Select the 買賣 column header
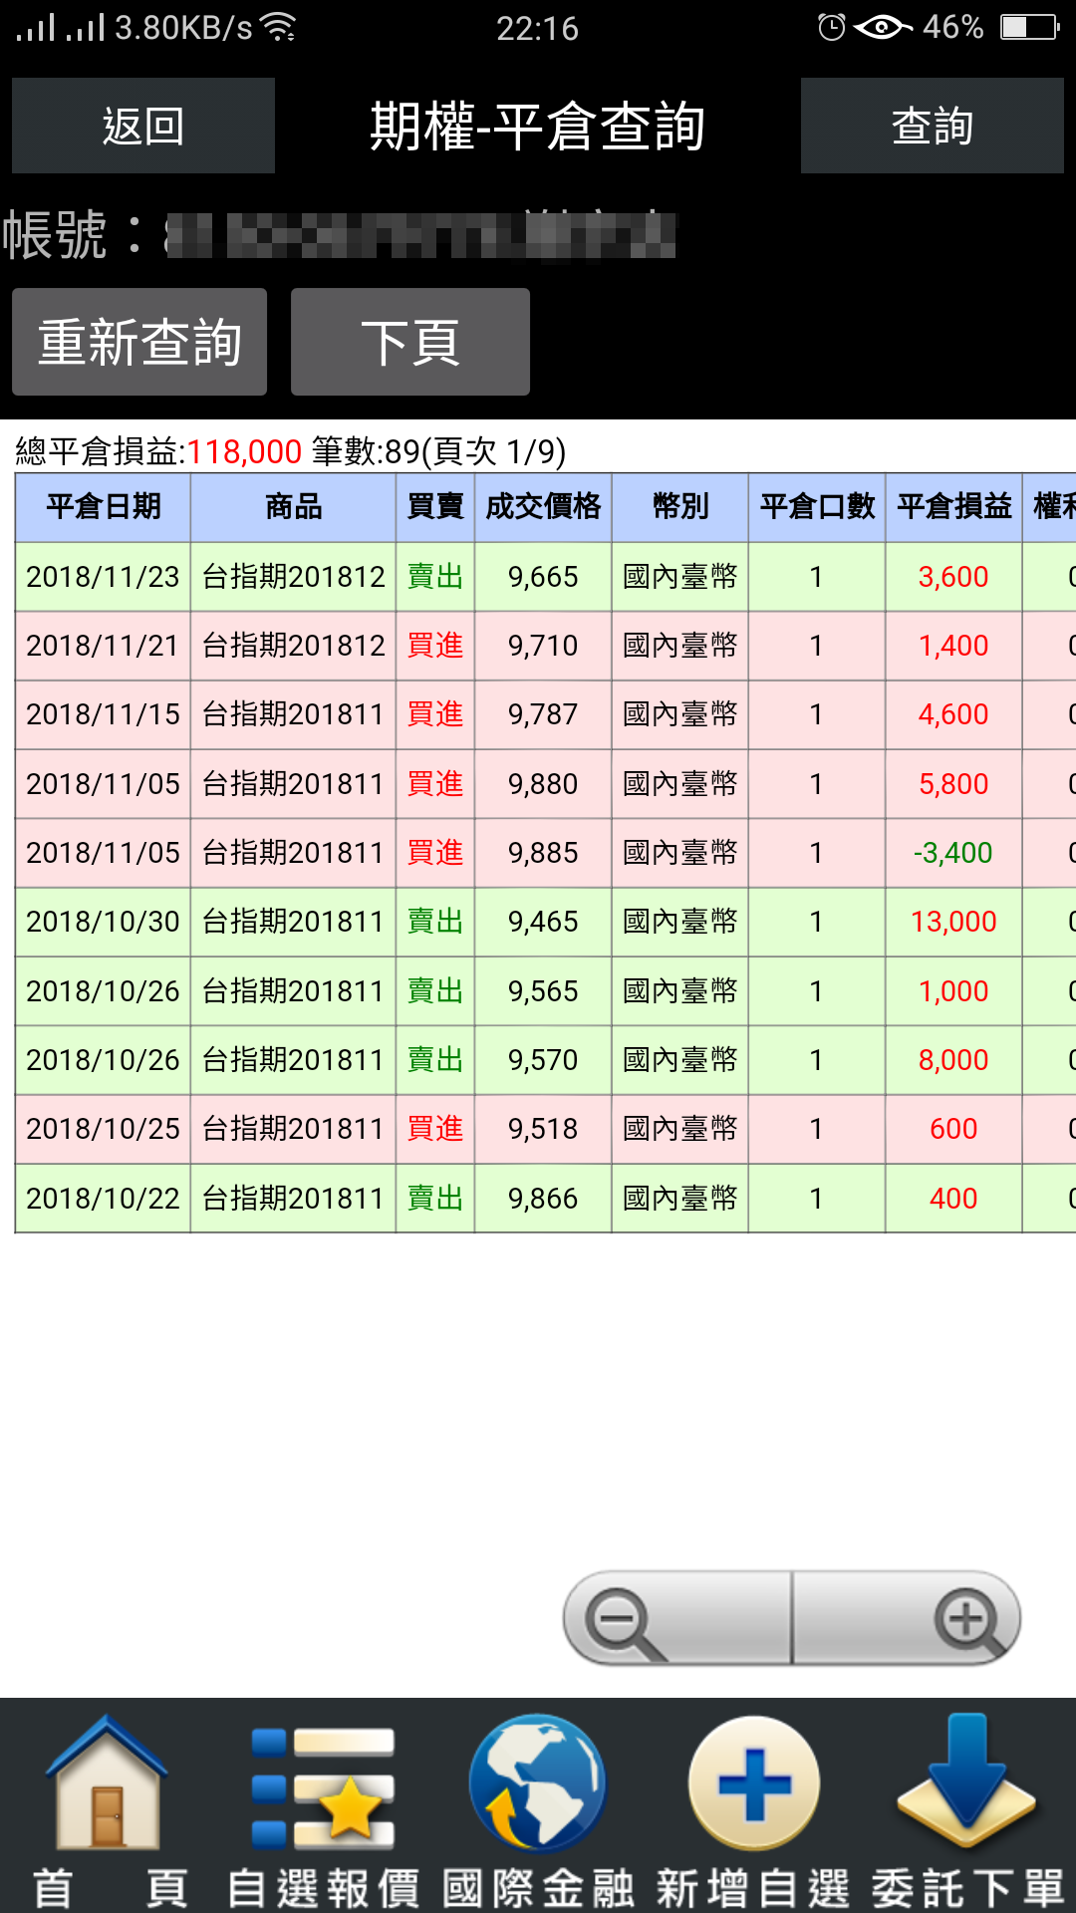 coord(435,507)
